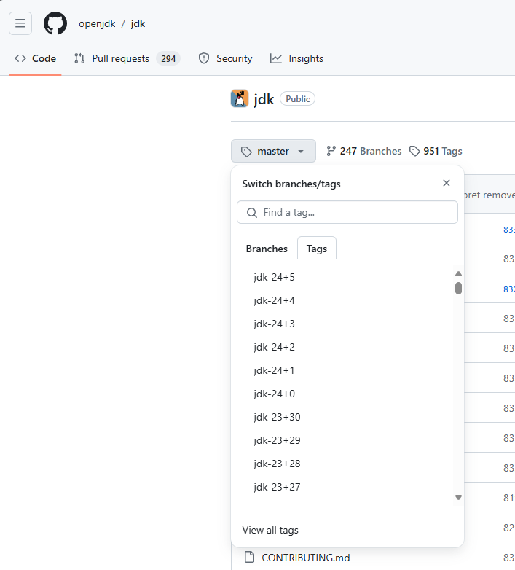Select the Tags tab in popup
The image size is (515, 570).
point(317,249)
